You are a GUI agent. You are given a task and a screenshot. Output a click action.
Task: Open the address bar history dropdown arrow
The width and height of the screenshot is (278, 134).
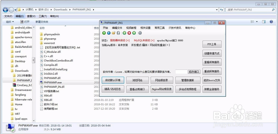tap(217, 10)
